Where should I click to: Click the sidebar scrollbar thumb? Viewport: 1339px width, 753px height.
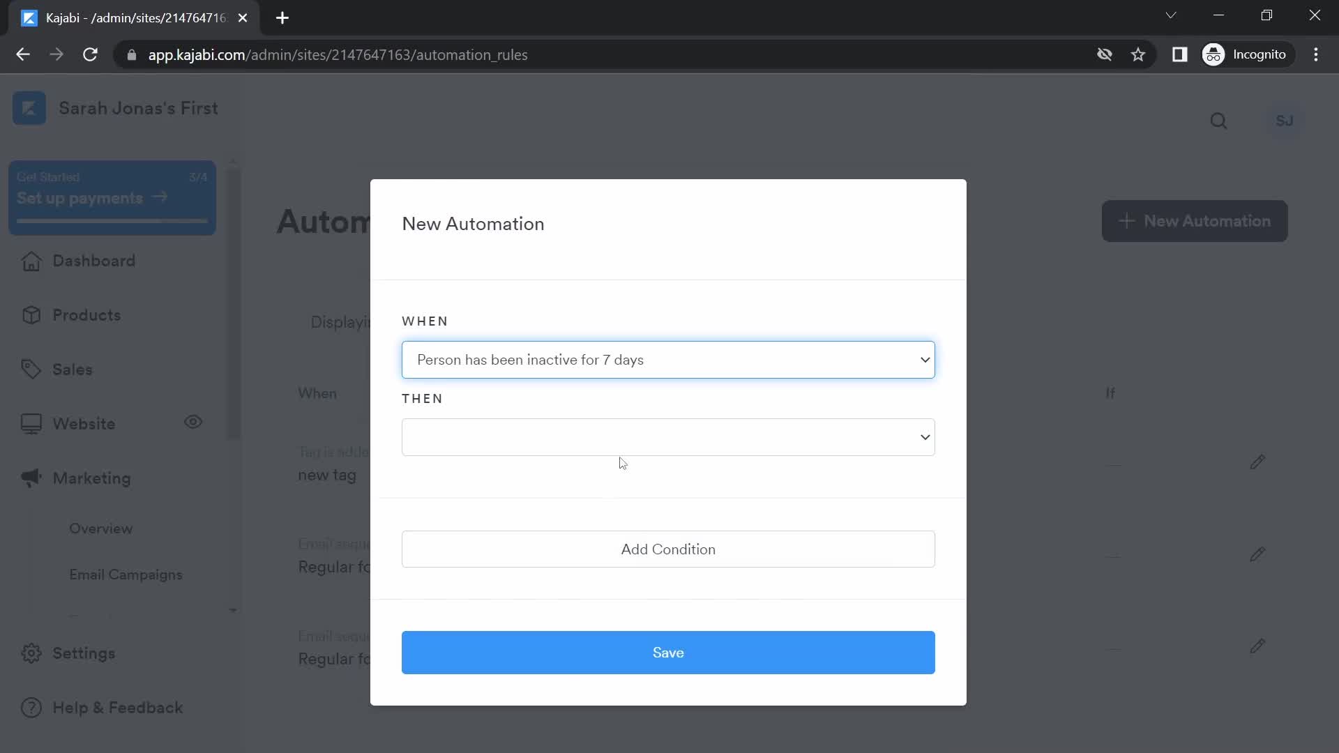coord(234,303)
